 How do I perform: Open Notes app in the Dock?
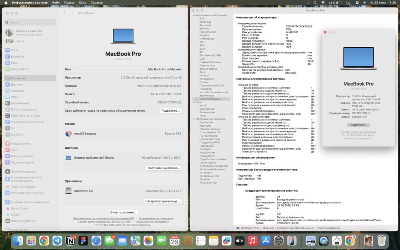click(x=214, y=240)
